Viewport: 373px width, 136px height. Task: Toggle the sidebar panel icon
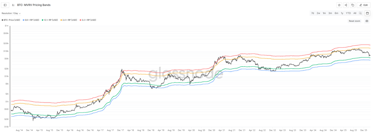tap(5, 5)
